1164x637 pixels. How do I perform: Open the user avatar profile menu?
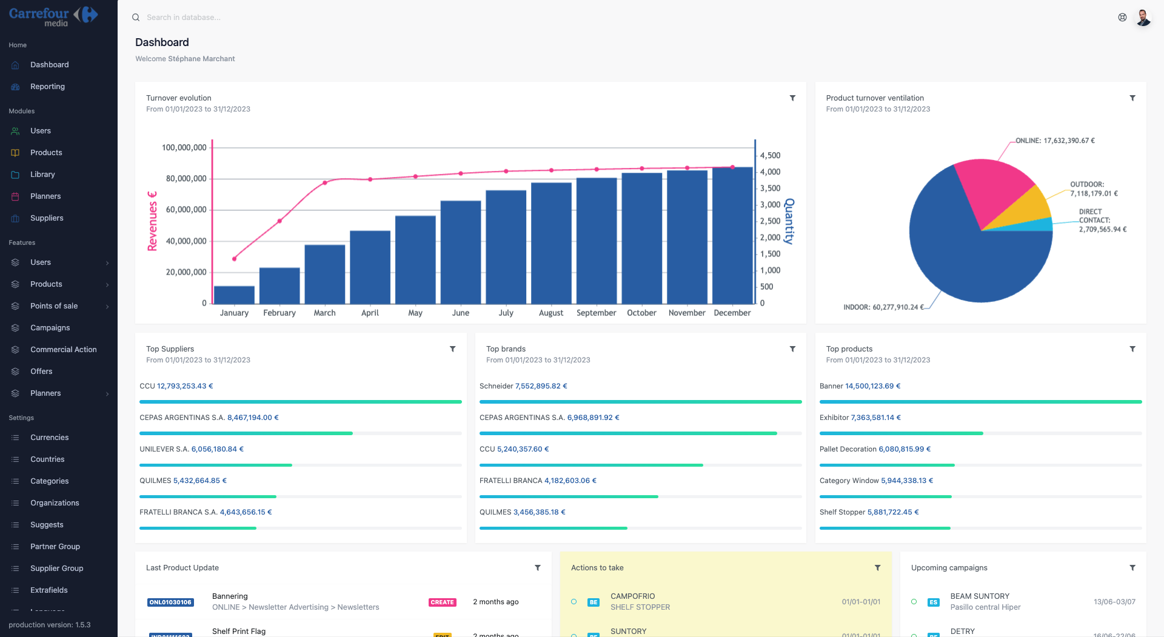(1143, 18)
